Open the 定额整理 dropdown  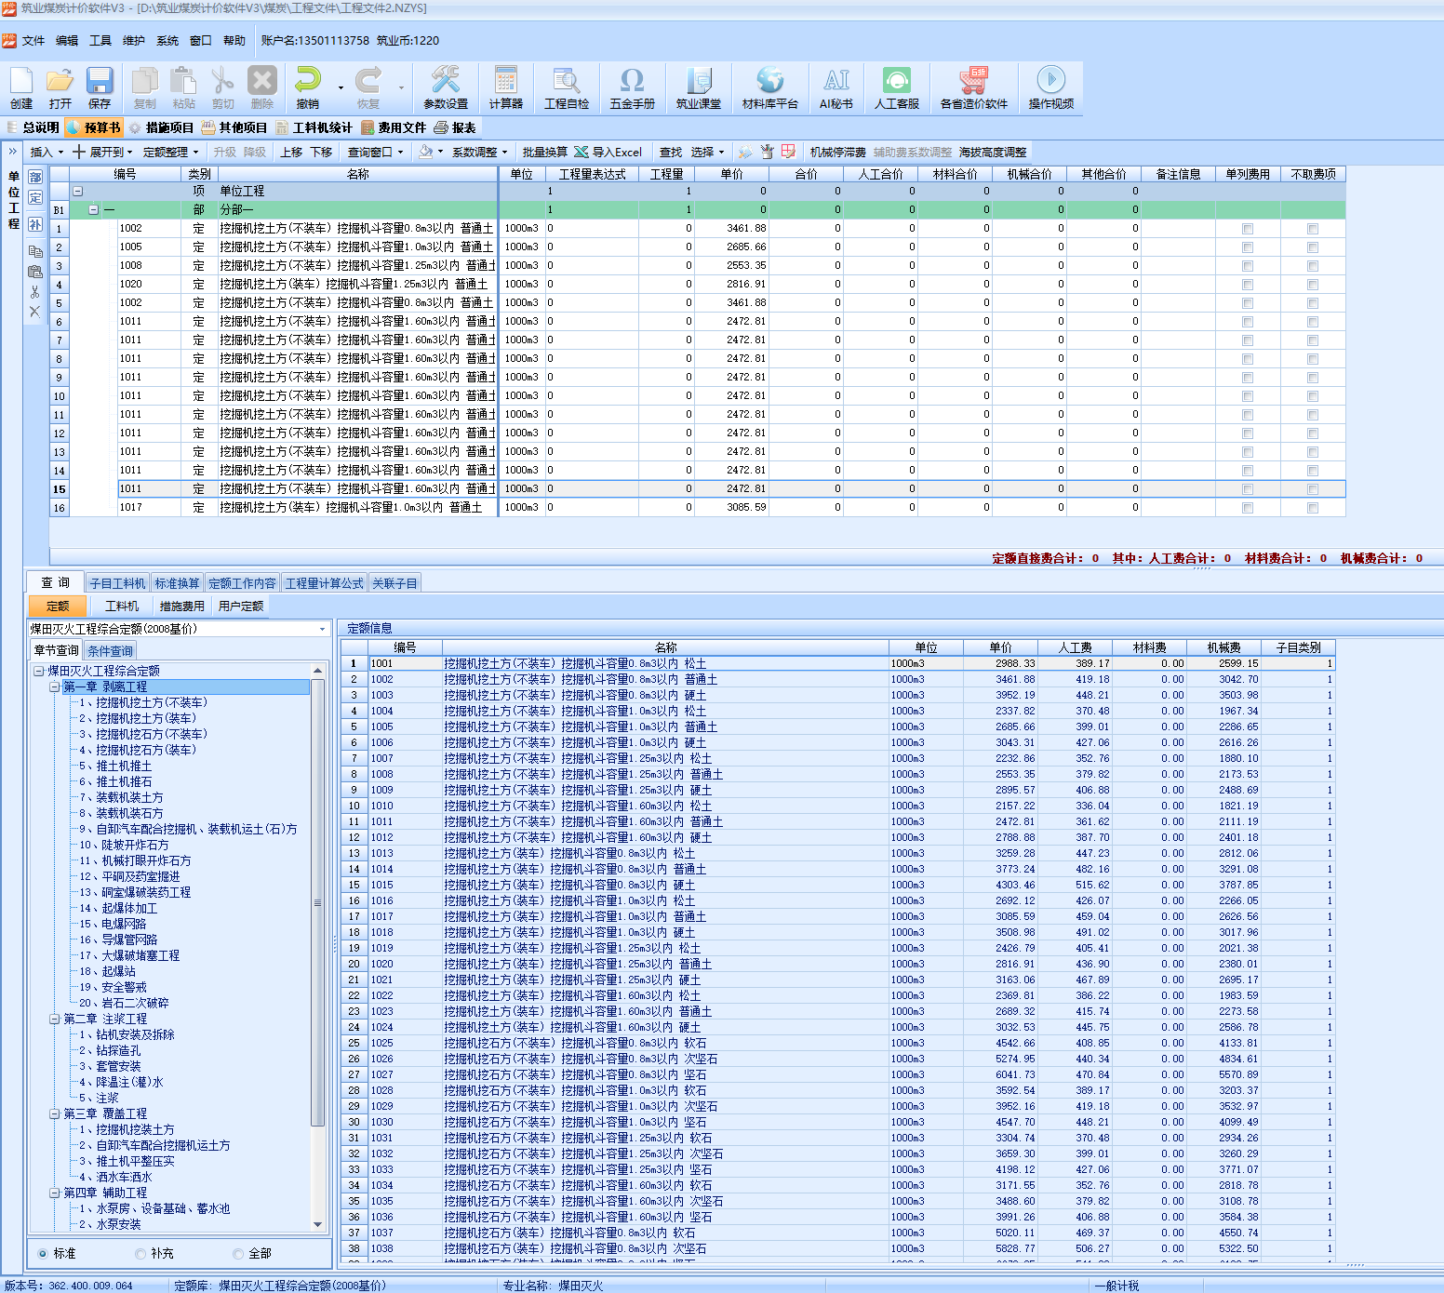click(170, 152)
